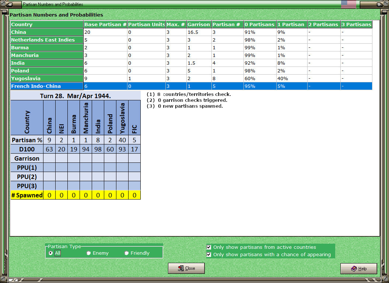Click the Partisan Units column header

click(146, 24)
